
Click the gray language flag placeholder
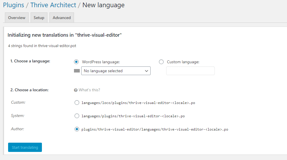coord(77,71)
